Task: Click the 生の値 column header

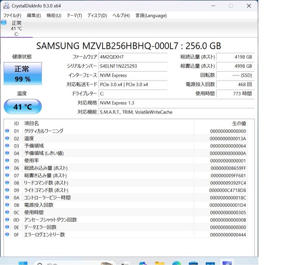Action: [239, 124]
